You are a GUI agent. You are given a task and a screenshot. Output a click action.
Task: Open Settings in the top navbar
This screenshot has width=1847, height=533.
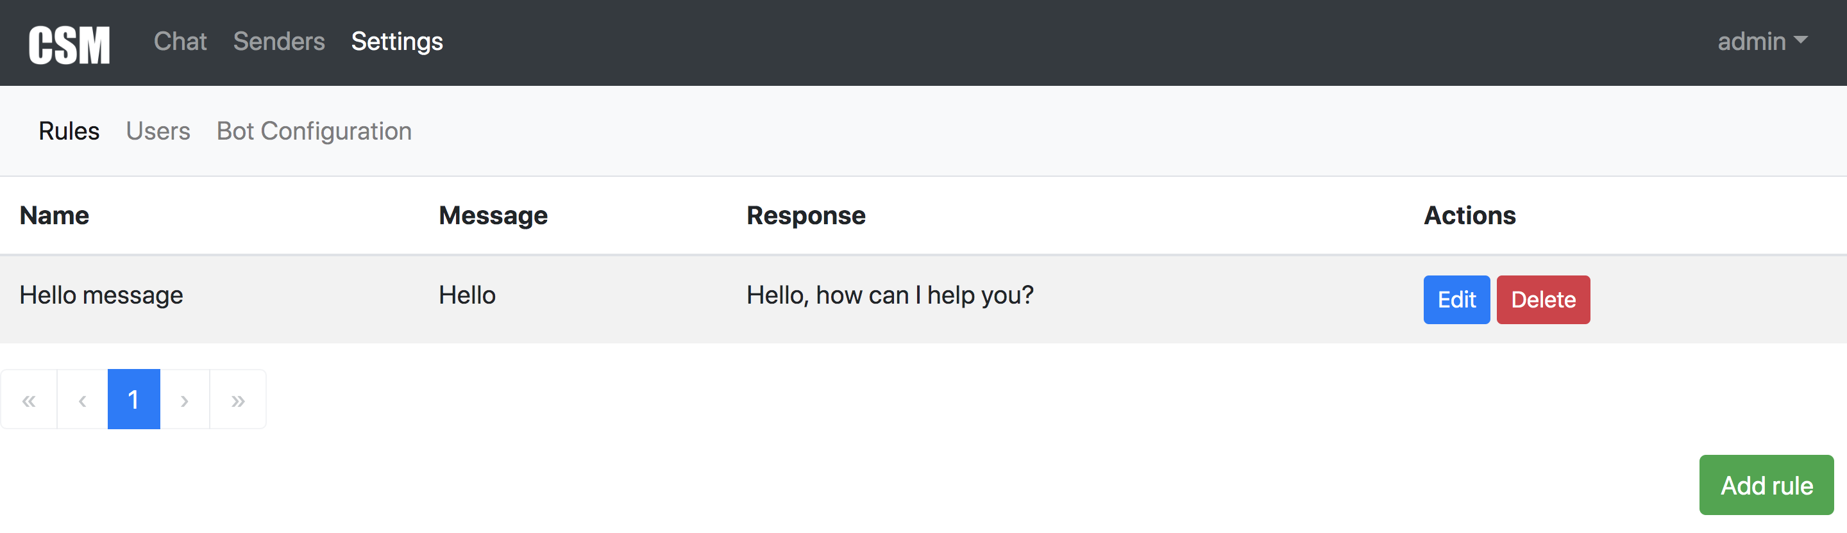pyautogui.click(x=396, y=42)
